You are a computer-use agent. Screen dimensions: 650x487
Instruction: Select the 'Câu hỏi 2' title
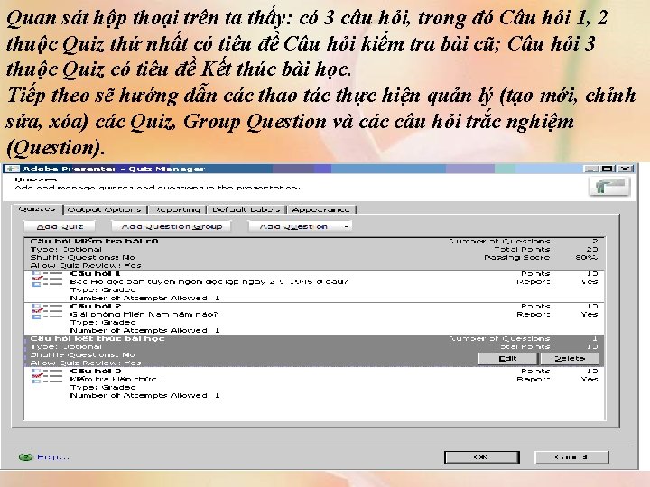[96, 306]
